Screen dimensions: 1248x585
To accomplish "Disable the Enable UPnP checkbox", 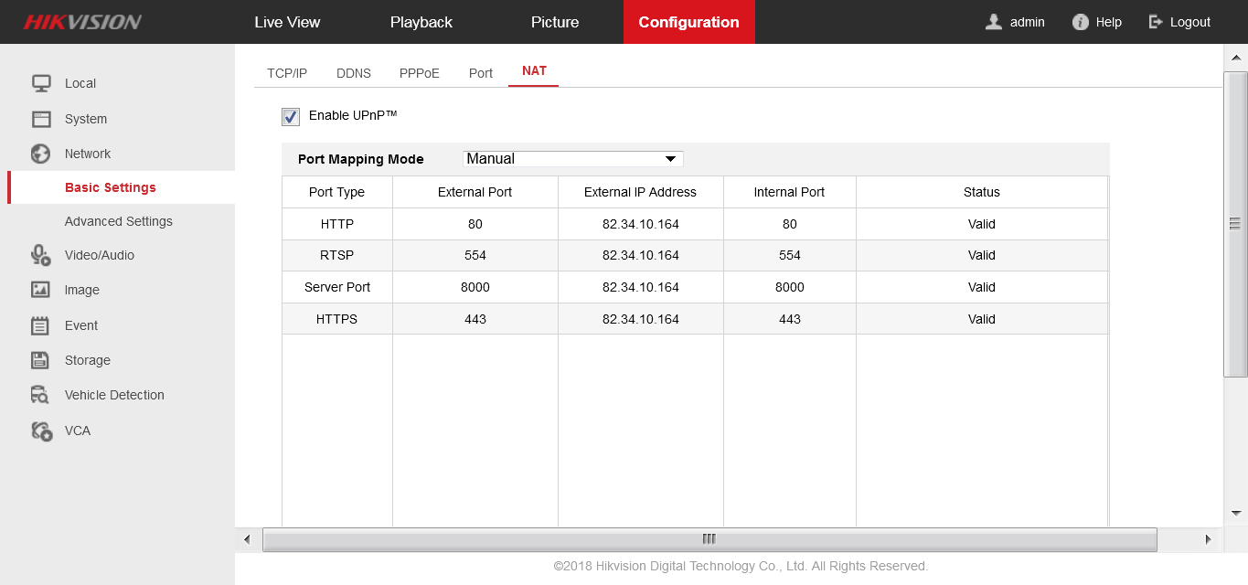I will [290, 117].
